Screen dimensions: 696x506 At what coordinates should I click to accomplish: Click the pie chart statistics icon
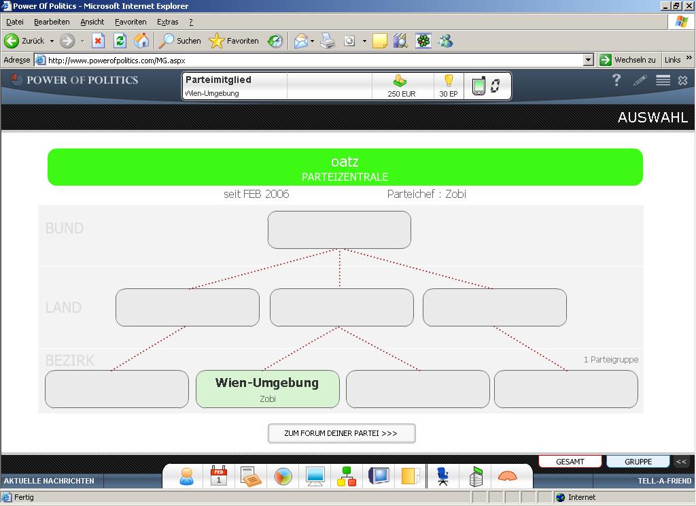tap(283, 476)
